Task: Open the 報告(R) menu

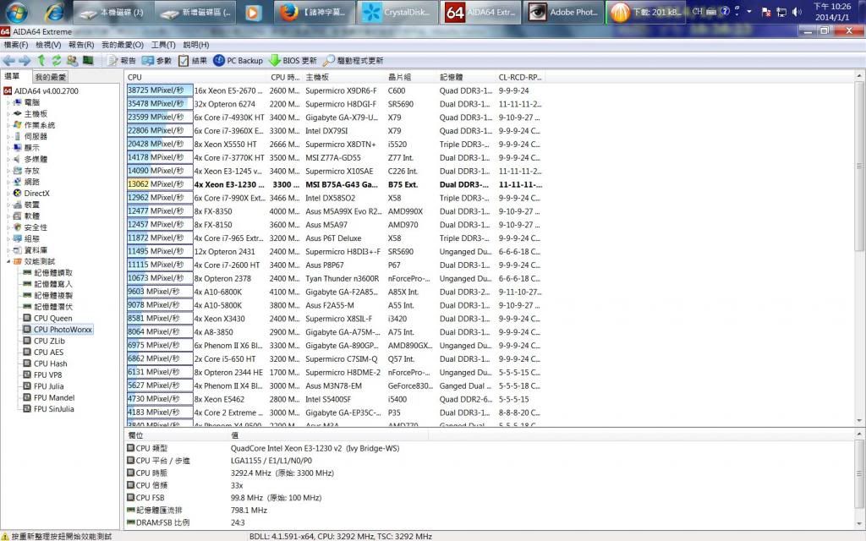Action: [x=81, y=45]
